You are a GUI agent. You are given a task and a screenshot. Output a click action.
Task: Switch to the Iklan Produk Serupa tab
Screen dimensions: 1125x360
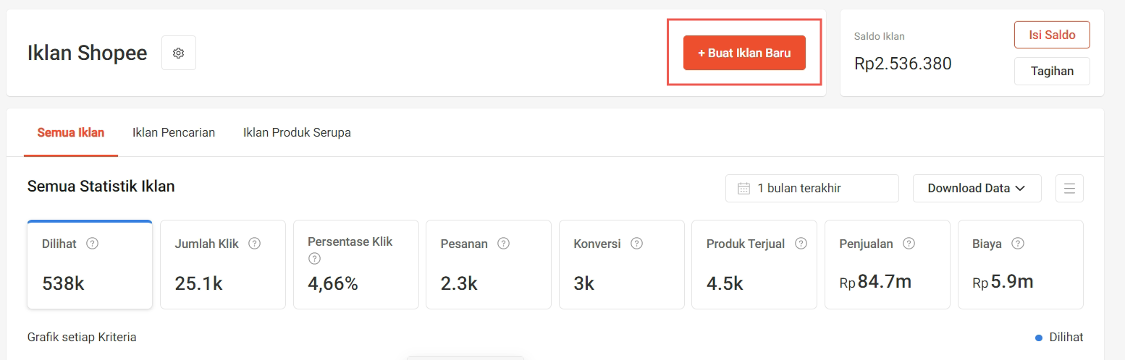[297, 132]
